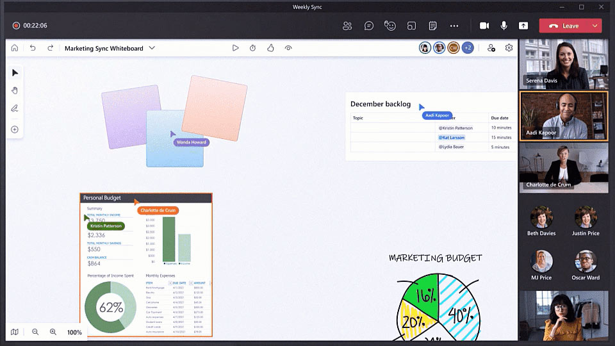615x346 pixels.
Task: Click Oscar Ward participant avatar
Action: click(x=586, y=261)
